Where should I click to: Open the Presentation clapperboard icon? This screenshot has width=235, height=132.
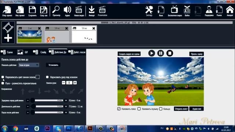[x=102, y=11]
